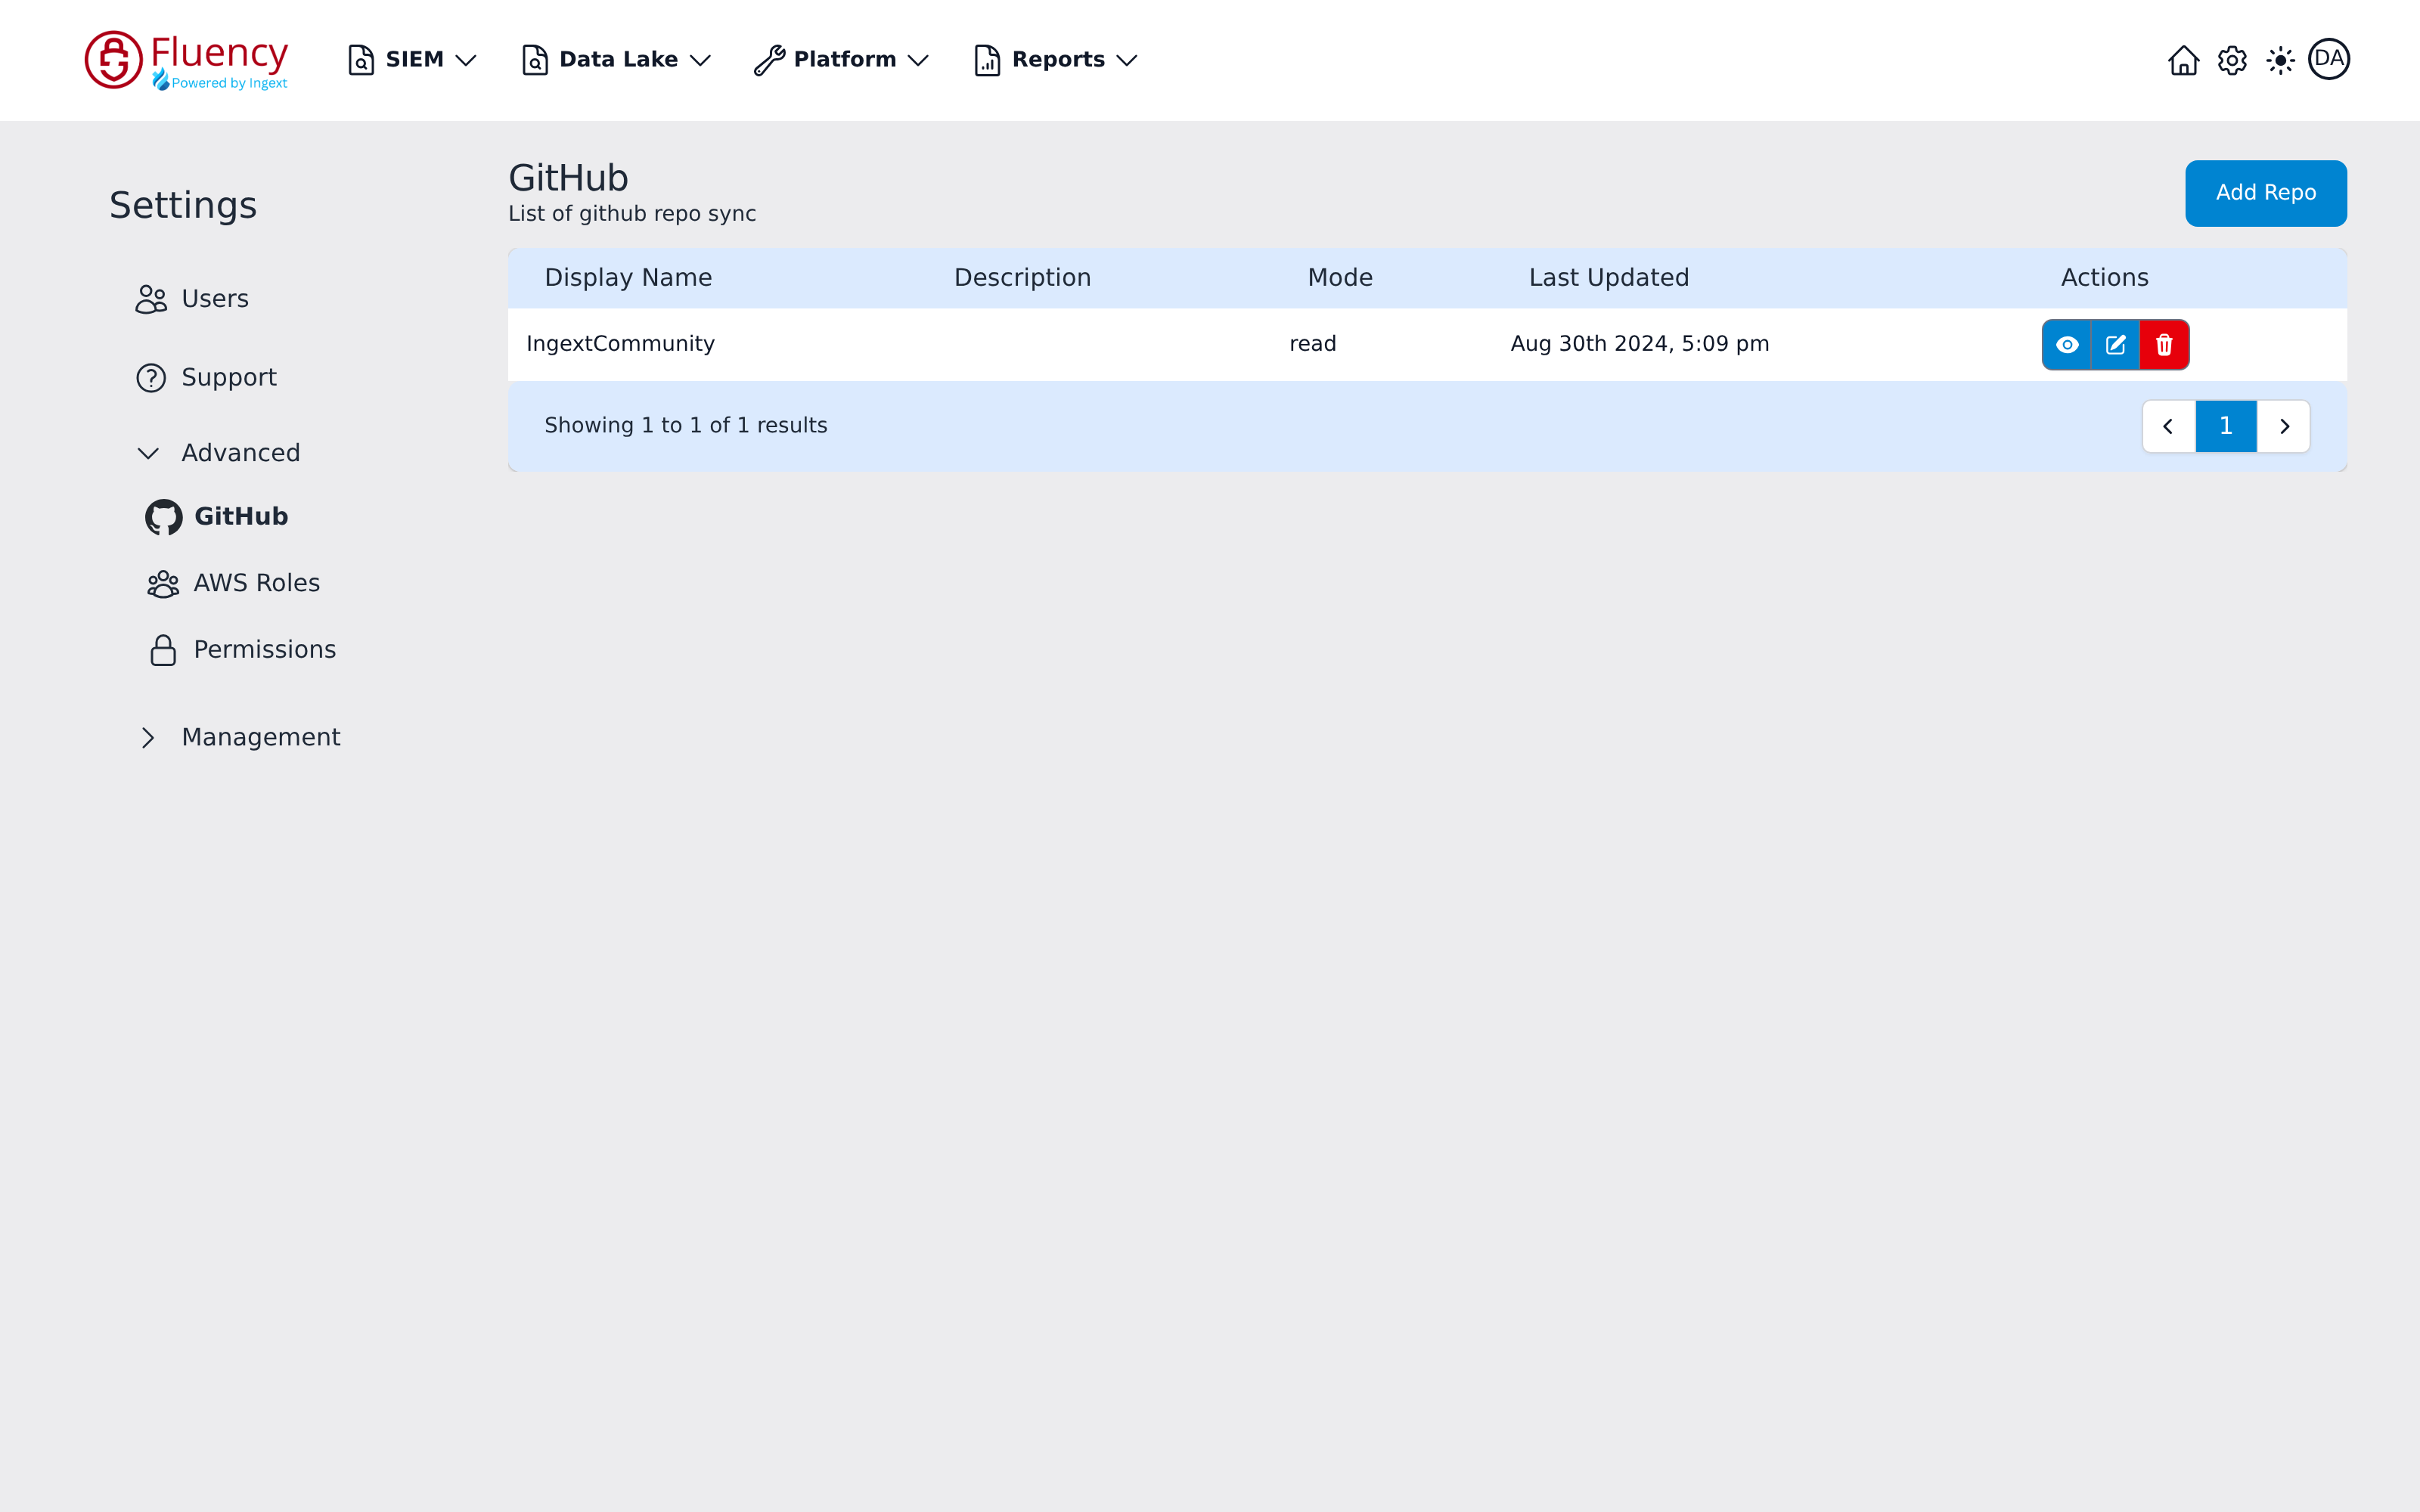Screen dimensions: 2420x1512
Task: Select Support in the settings sidebar
Action: 206,378
